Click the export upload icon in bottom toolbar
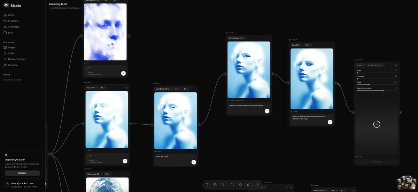 pyautogui.click(x=257, y=185)
